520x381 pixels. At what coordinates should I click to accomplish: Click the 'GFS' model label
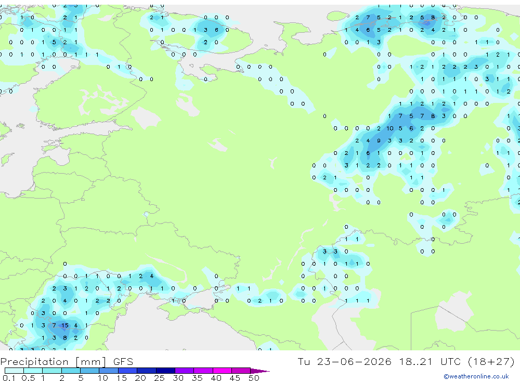point(123,362)
